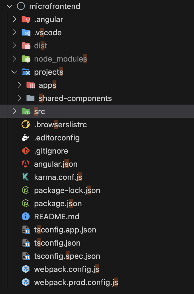Screen dimensions: 194x294
Task: Open webpack.prod.config.js file
Action: pos(76,282)
